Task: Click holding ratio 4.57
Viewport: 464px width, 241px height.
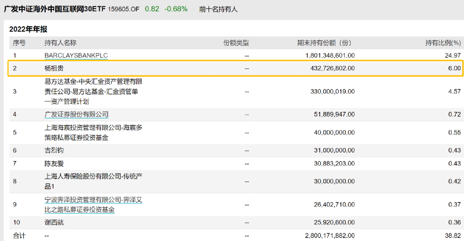Action: pyautogui.click(x=454, y=92)
